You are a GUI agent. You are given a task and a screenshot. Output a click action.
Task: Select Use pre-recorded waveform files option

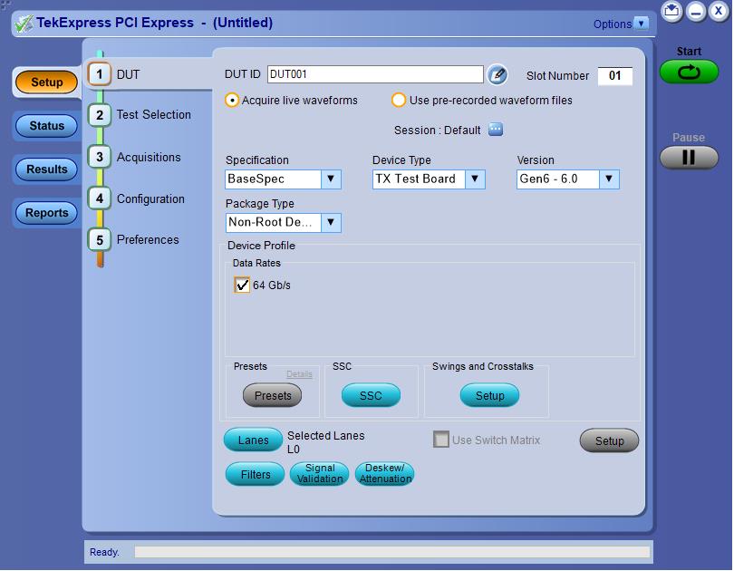399,101
